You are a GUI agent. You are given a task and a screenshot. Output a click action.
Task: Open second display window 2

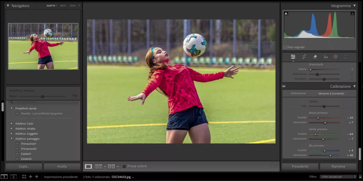pos(13,177)
